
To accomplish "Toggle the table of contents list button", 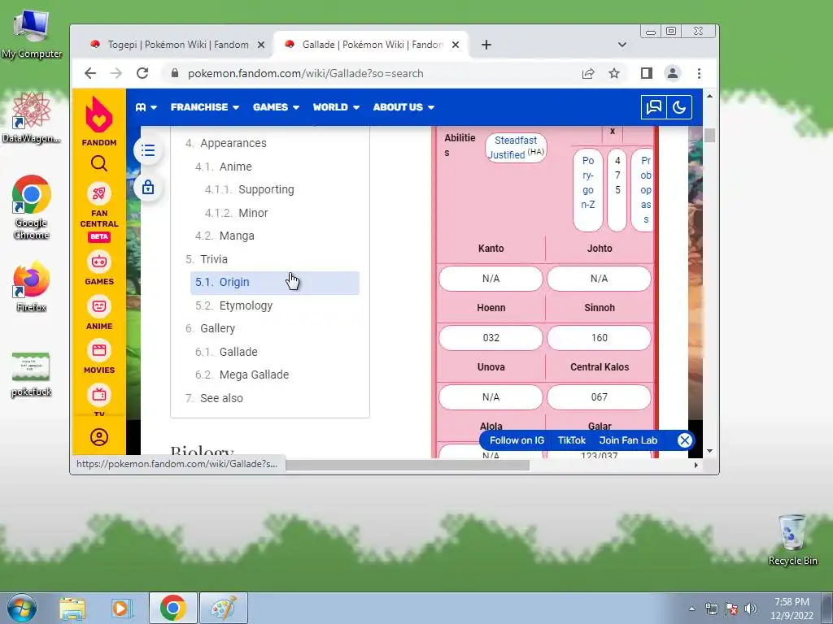I will click(148, 150).
